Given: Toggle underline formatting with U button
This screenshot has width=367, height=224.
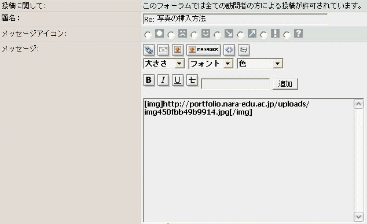Looking at the screenshot, I should pyautogui.click(x=178, y=80).
